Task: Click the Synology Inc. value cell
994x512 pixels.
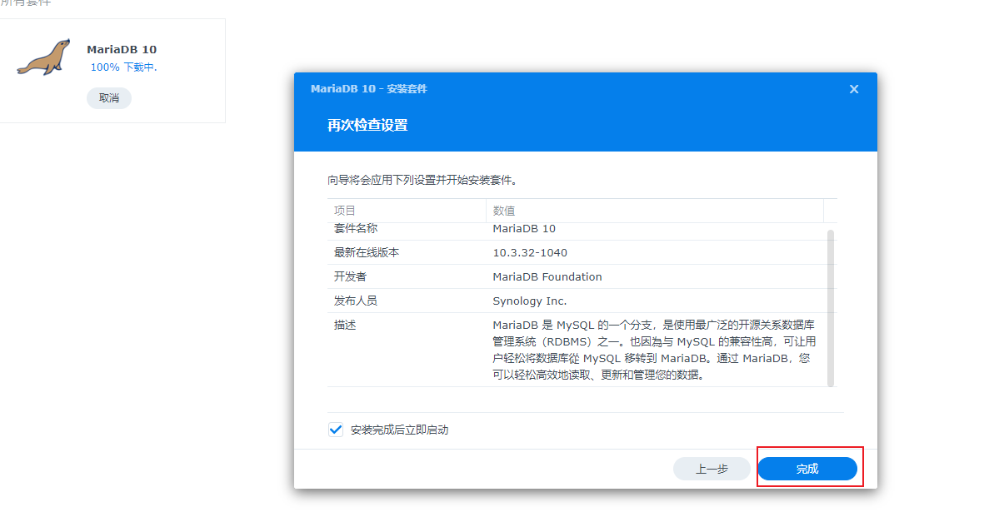Action: point(529,301)
